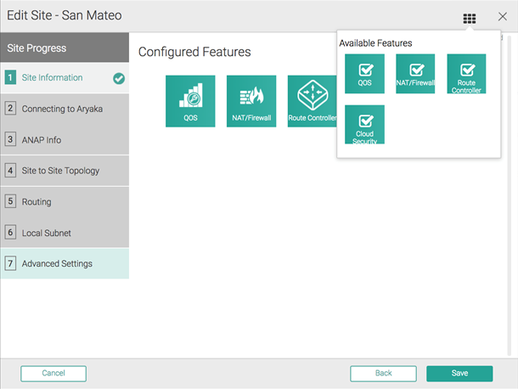Open the NAT/Firewall configured feature icon
Image resolution: width=518 pixels, height=389 pixels.
click(x=251, y=101)
